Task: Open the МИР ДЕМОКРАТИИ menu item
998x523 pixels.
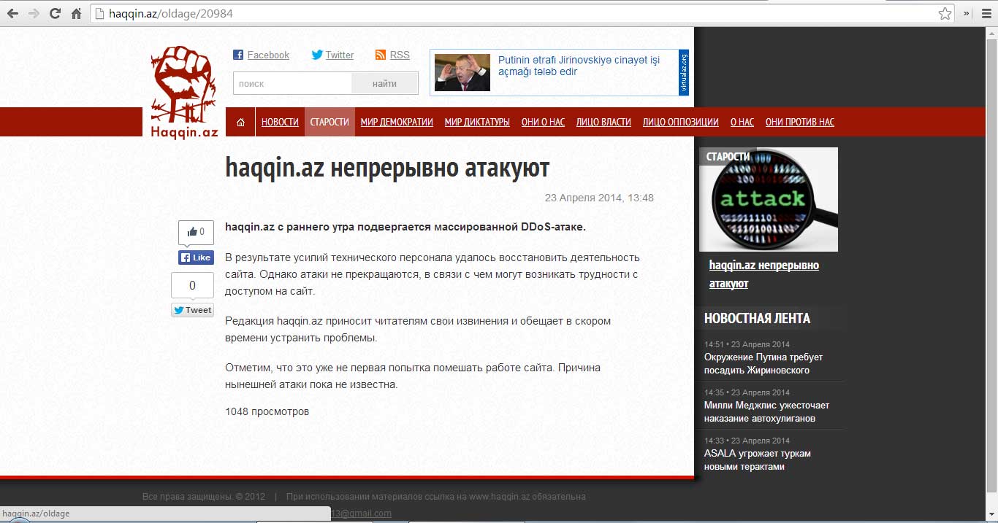Action: click(x=397, y=123)
